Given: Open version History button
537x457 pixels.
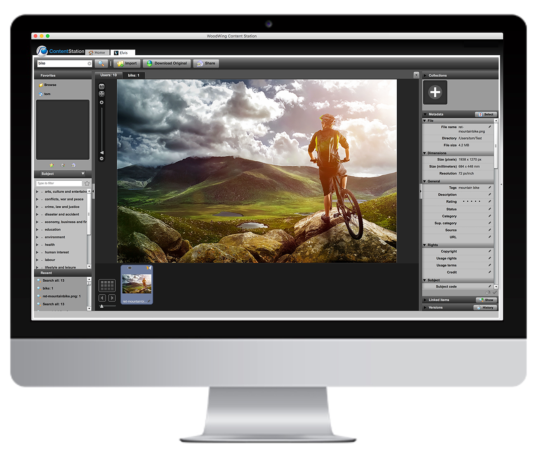Looking at the screenshot, I should [x=485, y=308].
